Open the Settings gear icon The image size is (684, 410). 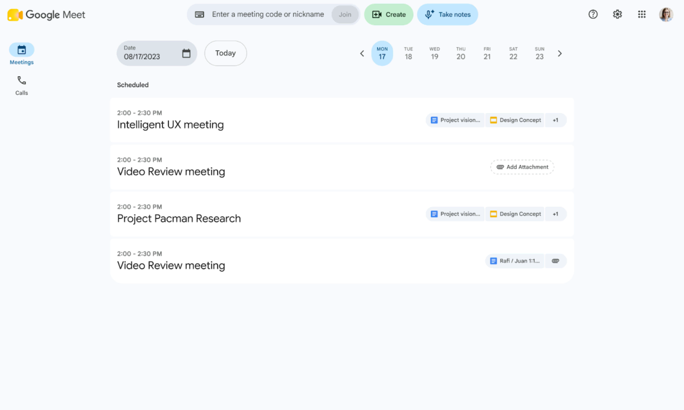(x=617, y=14)
